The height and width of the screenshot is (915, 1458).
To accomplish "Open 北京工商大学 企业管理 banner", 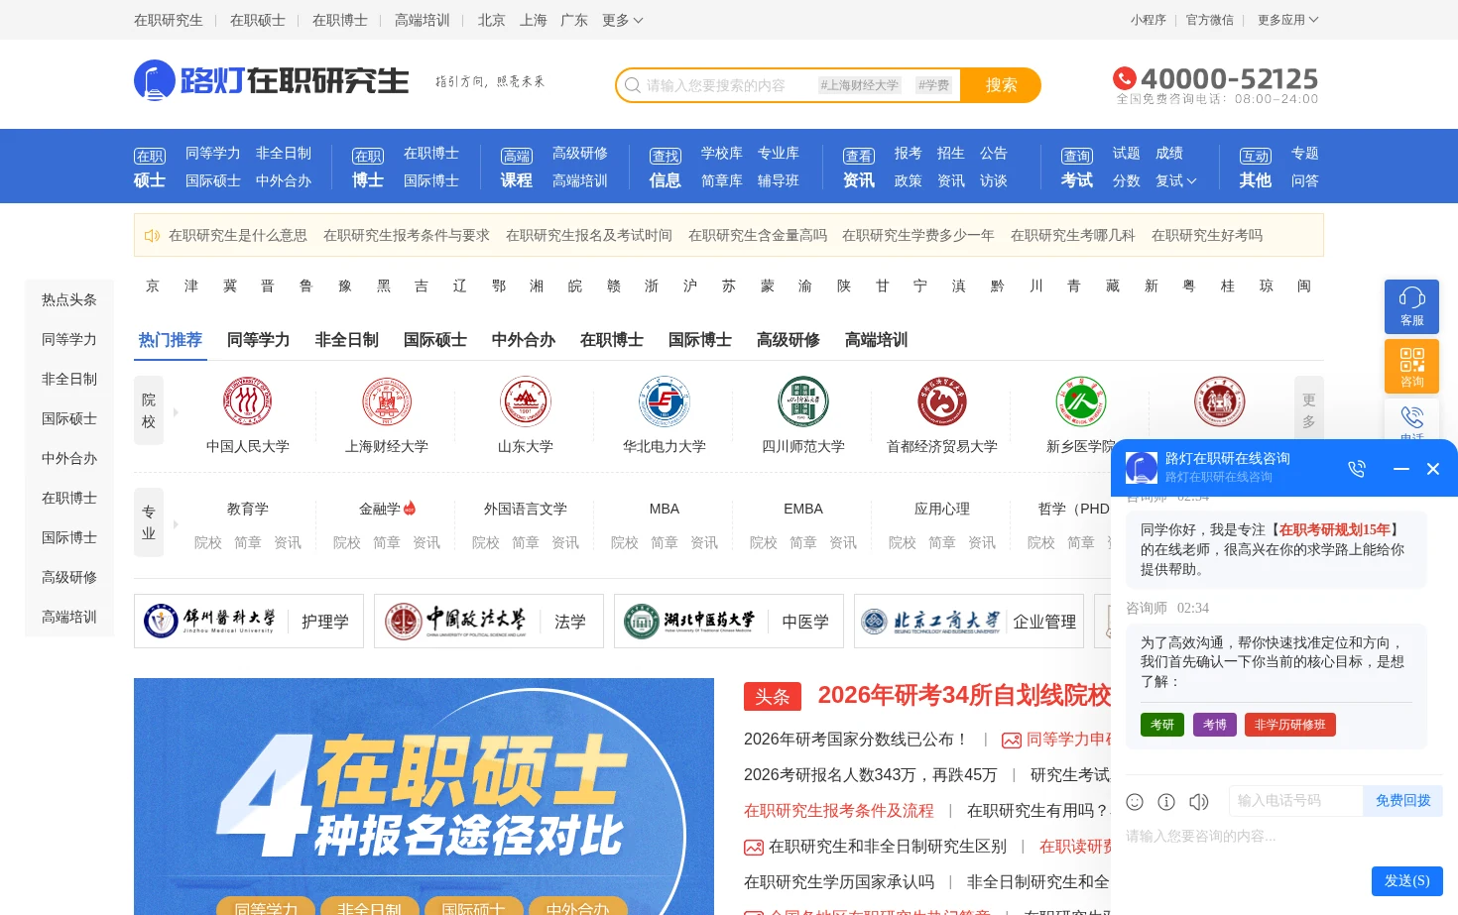I will click(969, 622).
